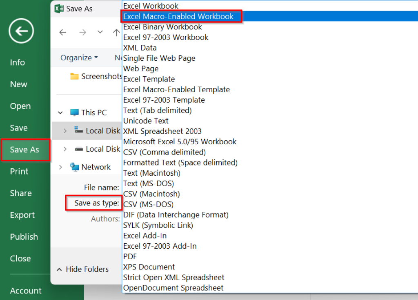Choose PDF from the file type list

129,256
